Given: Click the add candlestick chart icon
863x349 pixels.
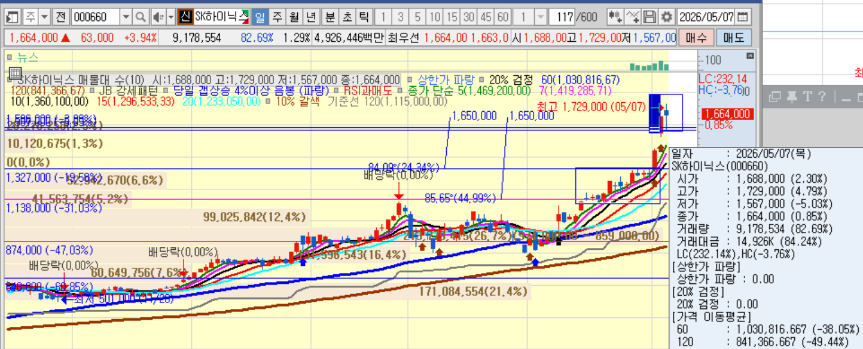Looking at the screenshot, I should pos(615,17).
